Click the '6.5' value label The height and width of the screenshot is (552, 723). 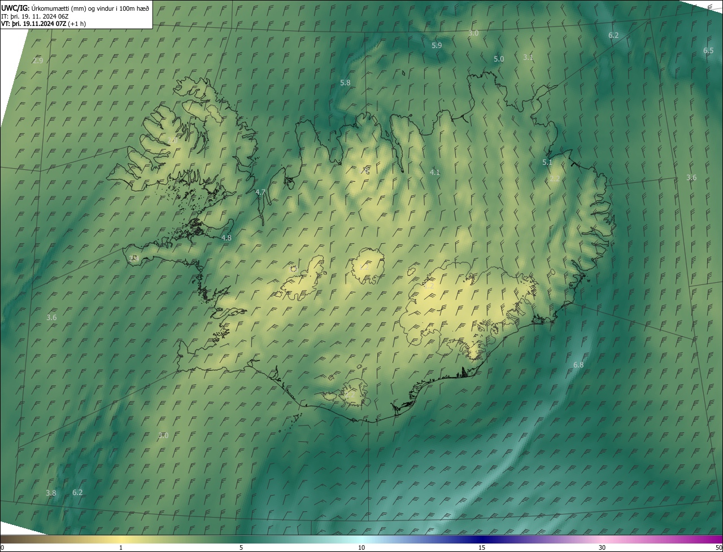pyautogui.click(x=708, y=50)
